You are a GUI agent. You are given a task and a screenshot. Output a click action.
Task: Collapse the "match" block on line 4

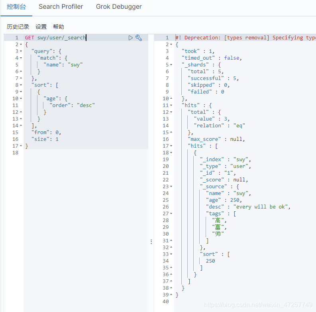click(21, 58)
